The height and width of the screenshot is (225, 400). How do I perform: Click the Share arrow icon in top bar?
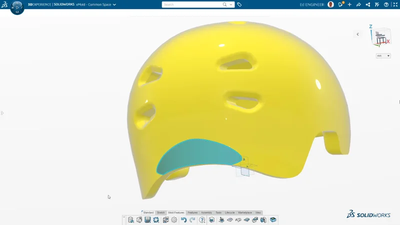pos(358,4)
